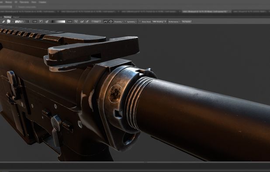Click the half-black circle icon beside 1.00
This screenshot has height=172, width=270.
pos(41,22)
